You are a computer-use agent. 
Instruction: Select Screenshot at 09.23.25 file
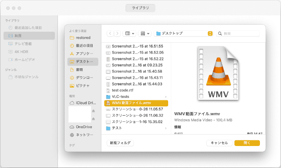pyautogui.click(x=136, y=65)
